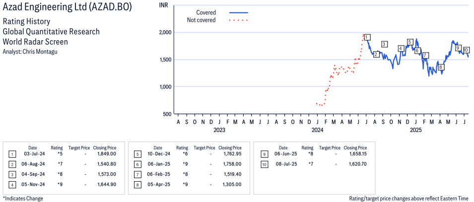Click the red dotted Not covered legend line
Screen dimensions: 474x202
(x=239, y=20)
